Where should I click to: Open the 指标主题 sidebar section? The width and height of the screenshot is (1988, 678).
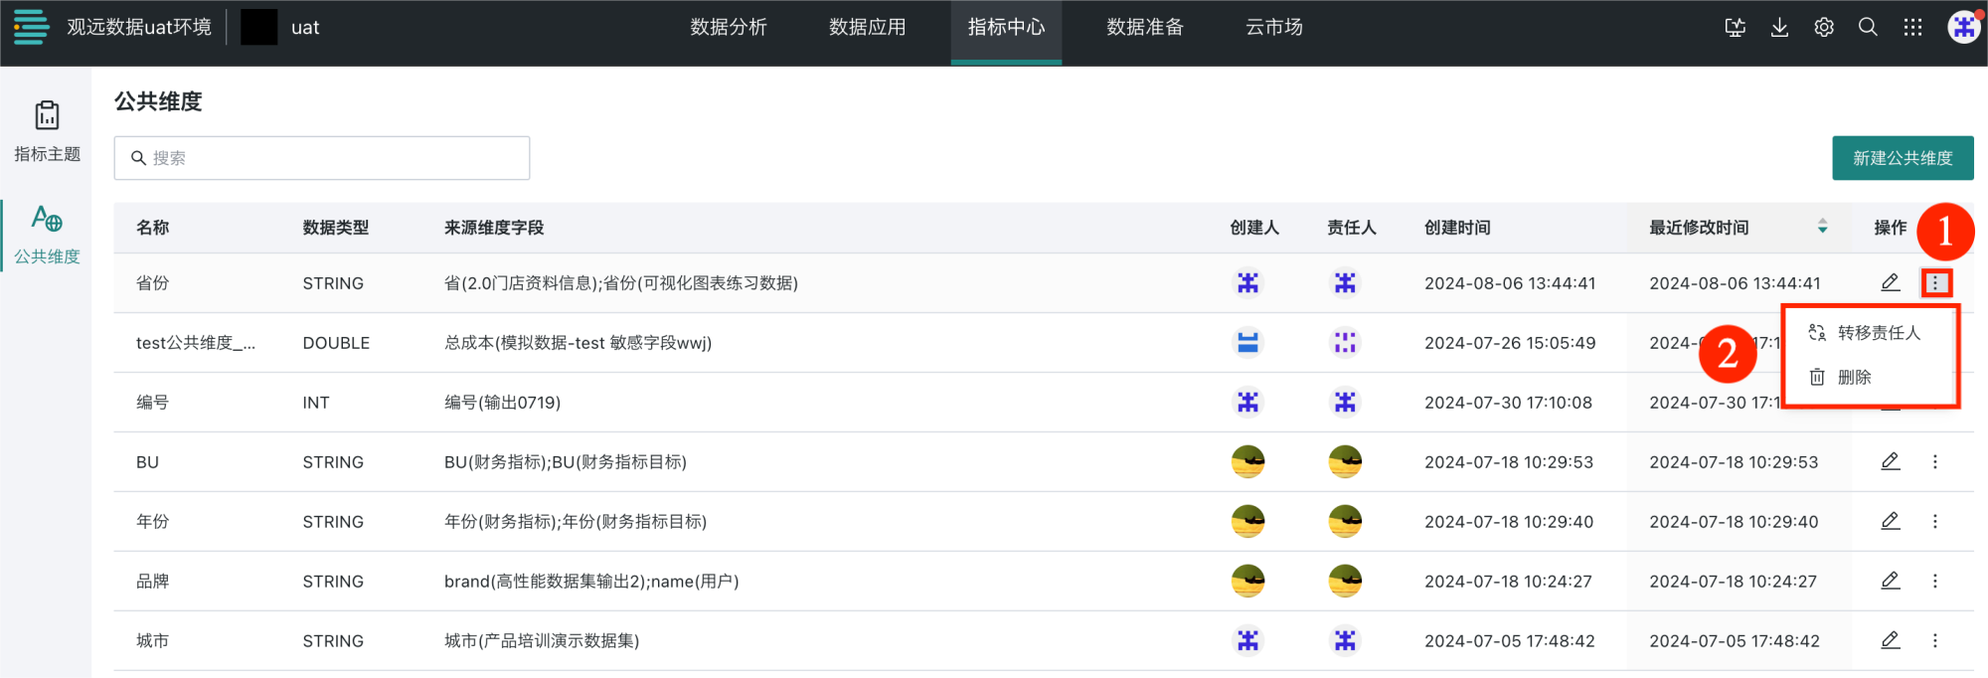[47, 130]
